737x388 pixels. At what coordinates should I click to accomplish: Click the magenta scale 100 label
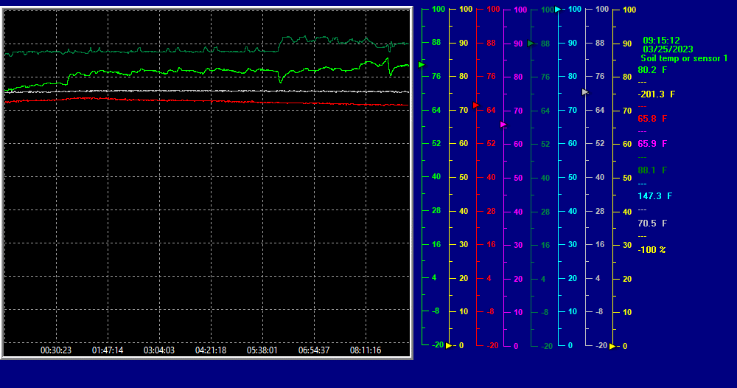[x=520, y=10]
